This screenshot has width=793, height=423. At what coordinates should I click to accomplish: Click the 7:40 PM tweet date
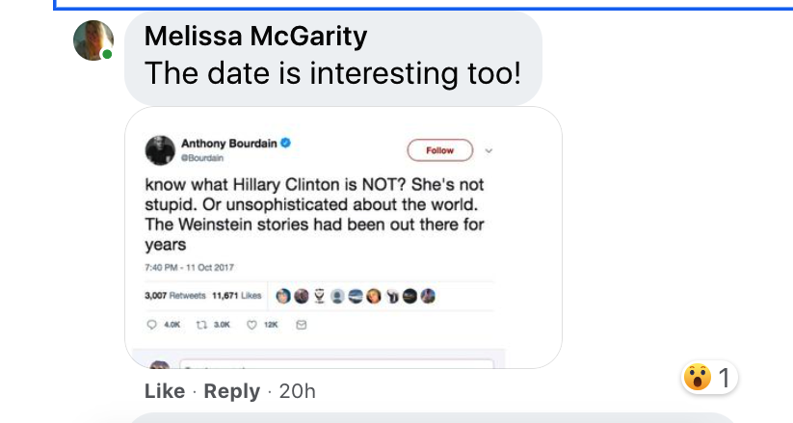click(x=189, y=267)
